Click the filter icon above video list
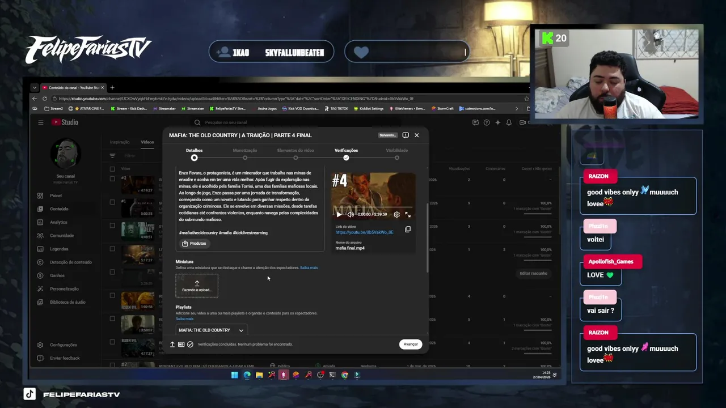Screen dimensions: 726x408 coord(112,156)
